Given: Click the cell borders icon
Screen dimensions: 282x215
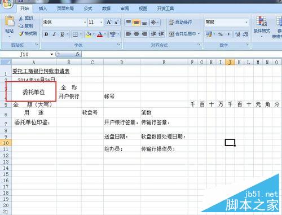Looking at the screenshot, I should click(x=75, y=34).
